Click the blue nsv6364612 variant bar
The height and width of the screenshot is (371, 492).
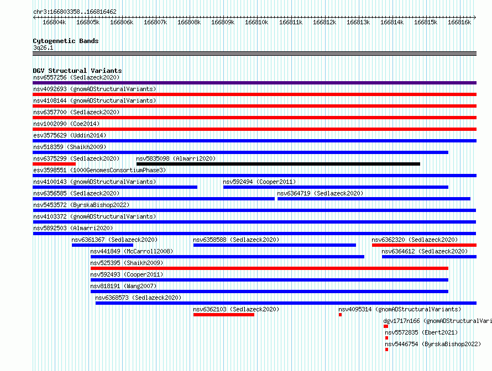(429, 257)
